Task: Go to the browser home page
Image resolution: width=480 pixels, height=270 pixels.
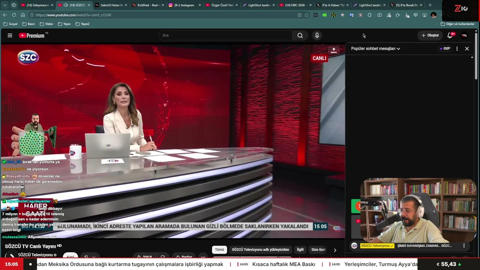Action: (x=23, y=15)
